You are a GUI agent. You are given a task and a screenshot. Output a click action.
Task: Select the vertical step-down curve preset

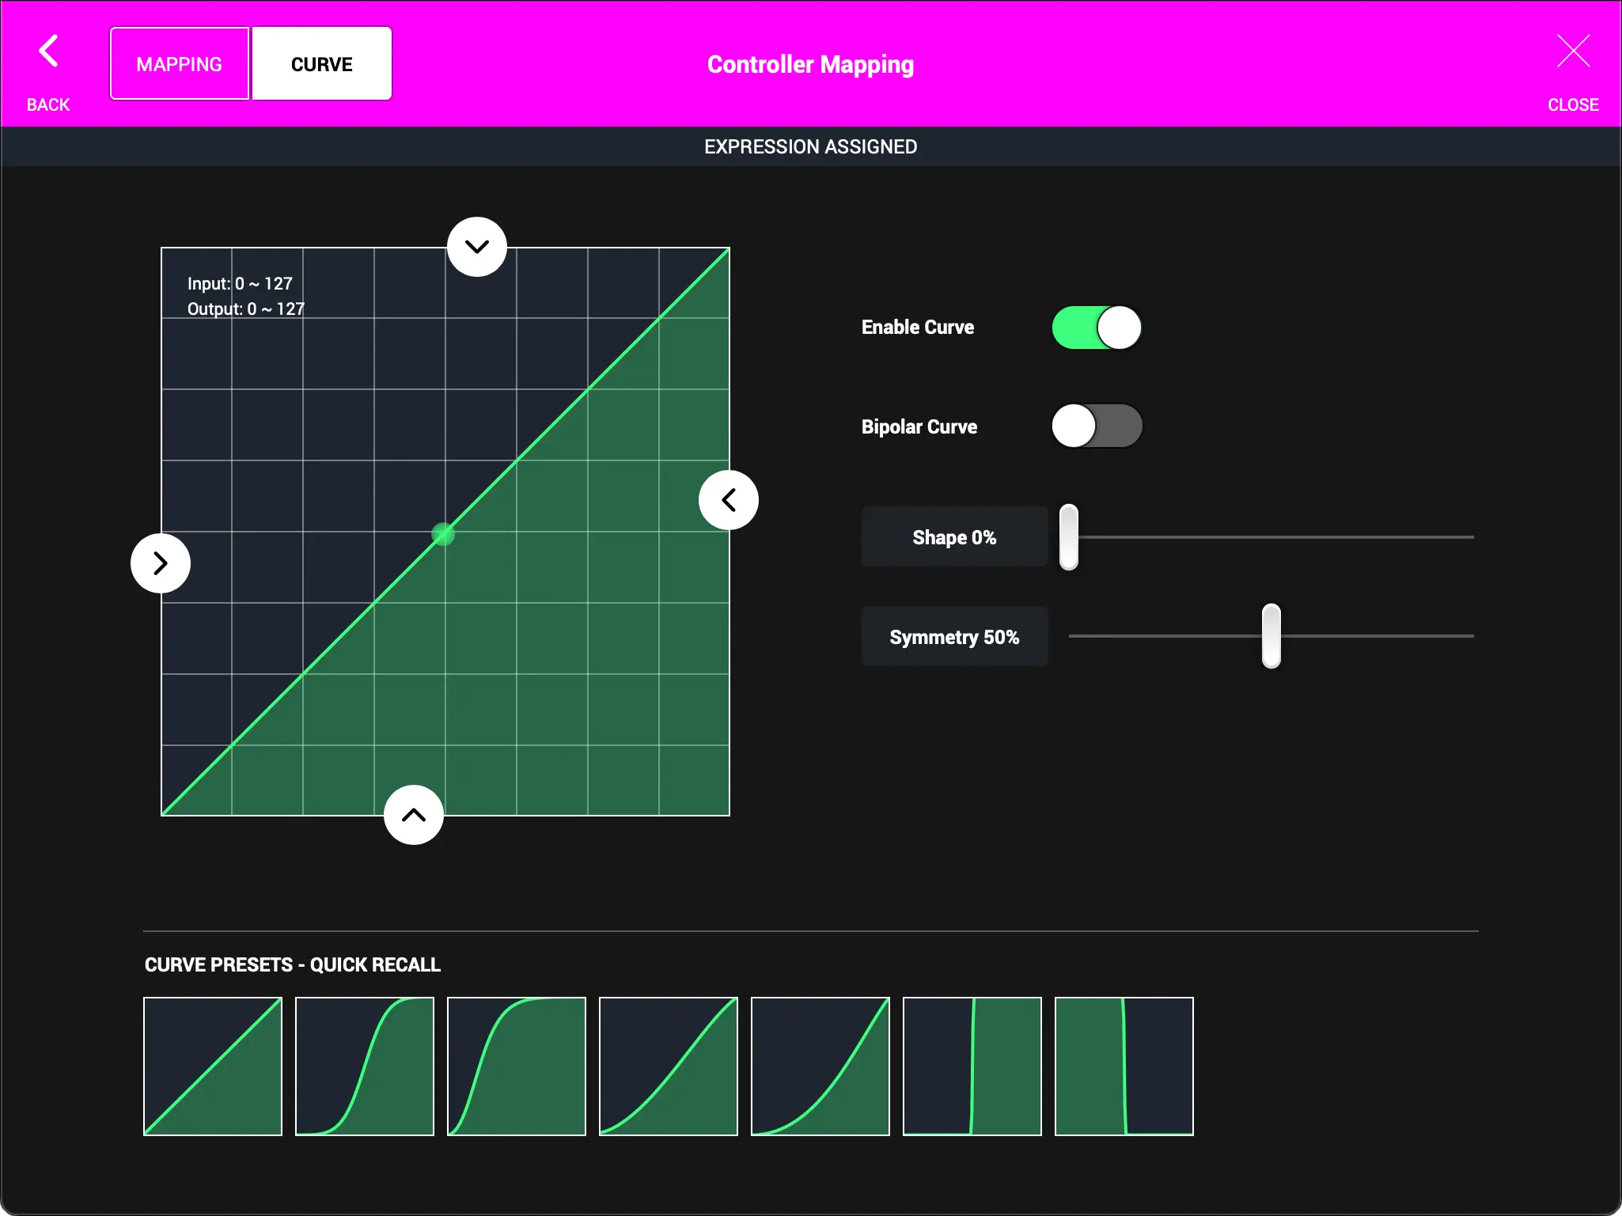click(1124, 1066)
